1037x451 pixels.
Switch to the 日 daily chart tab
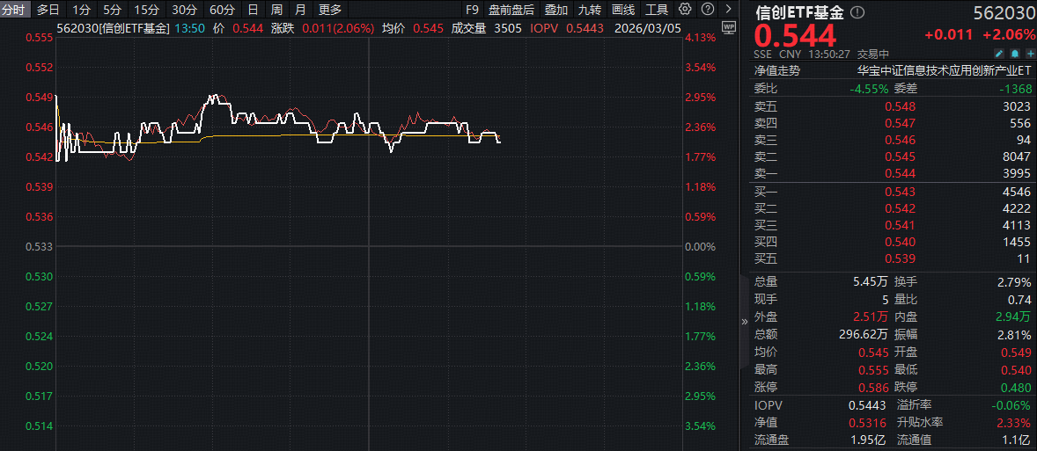click(253, 10)
